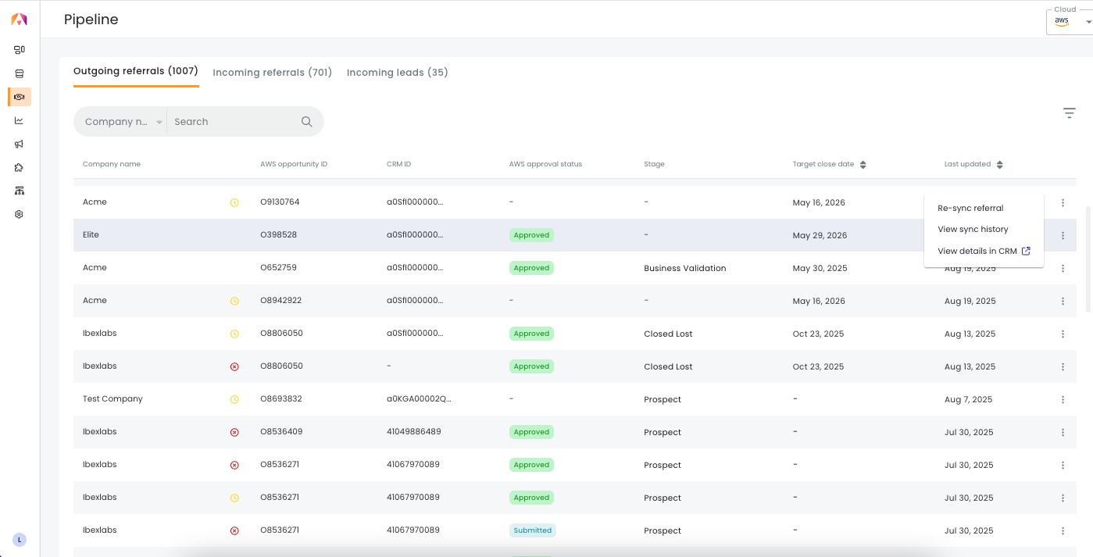Click the red error status icon for O8536409

pyautogui.click(x=234, y=432)
